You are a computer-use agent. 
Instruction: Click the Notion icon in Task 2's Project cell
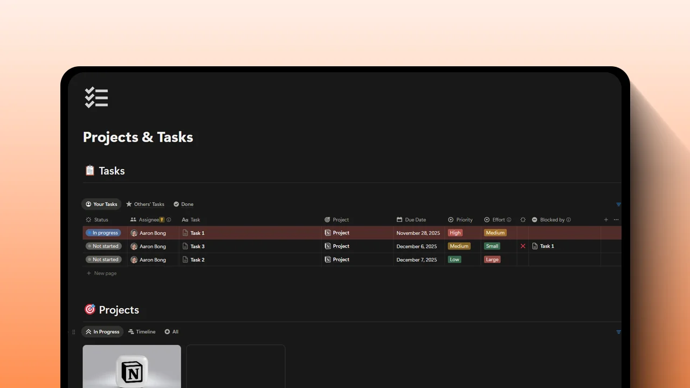tap(328, 260)
